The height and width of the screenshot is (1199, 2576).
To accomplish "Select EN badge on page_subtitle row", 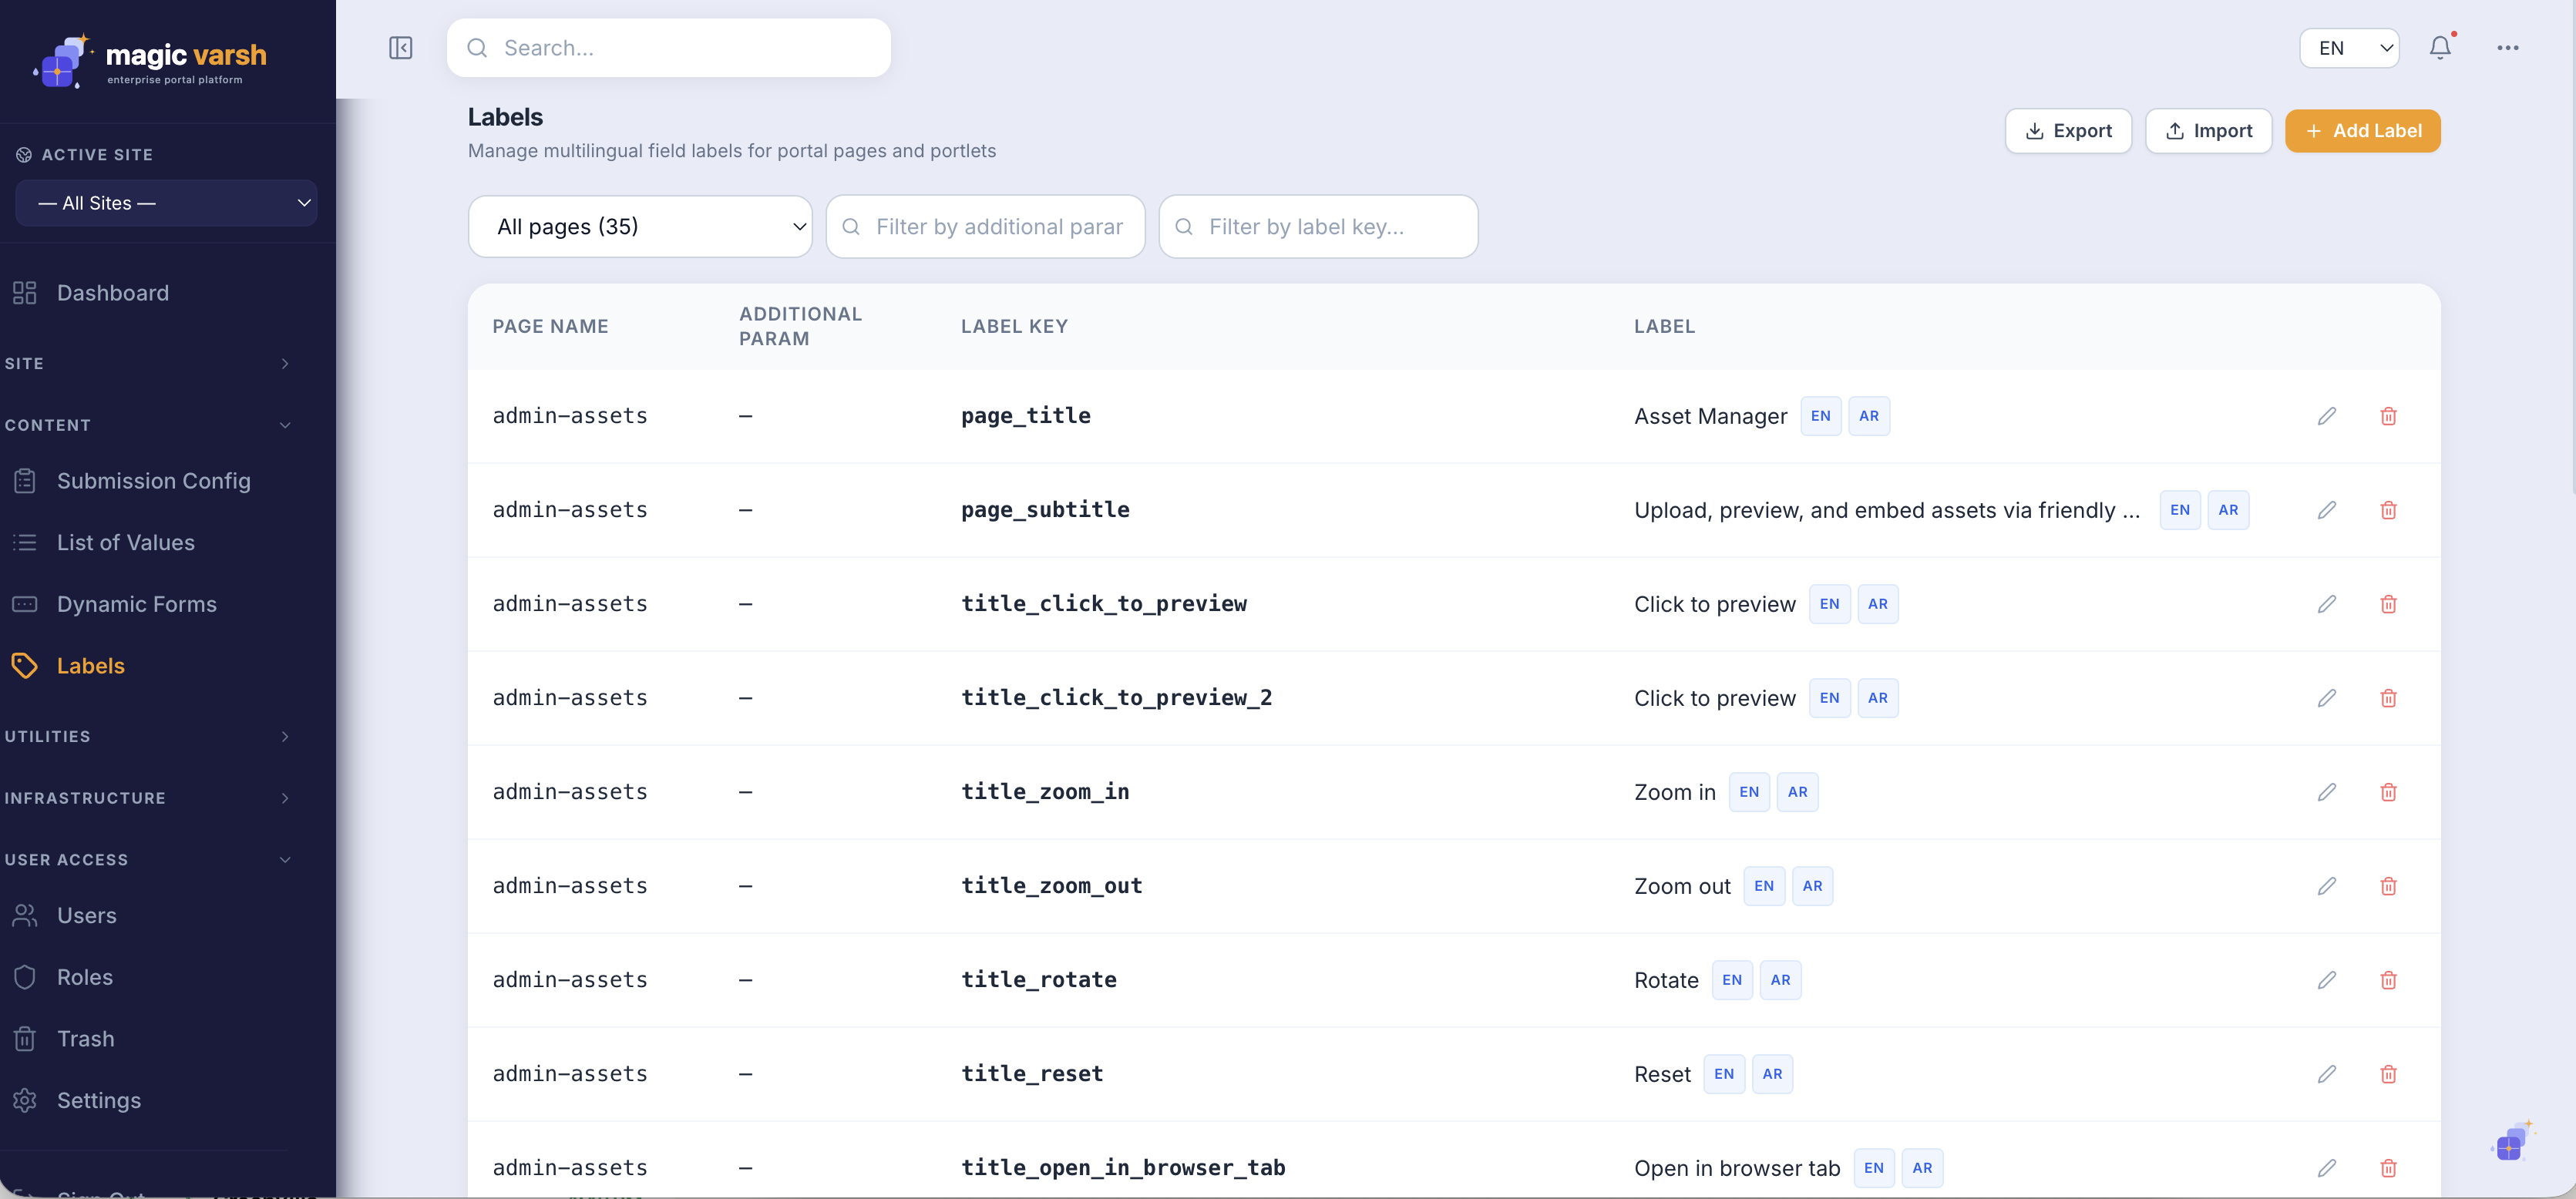I will coord(2180,510).
